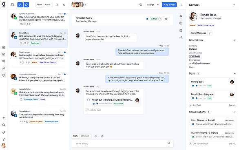Click the Add a task check circle

(87, 110)
